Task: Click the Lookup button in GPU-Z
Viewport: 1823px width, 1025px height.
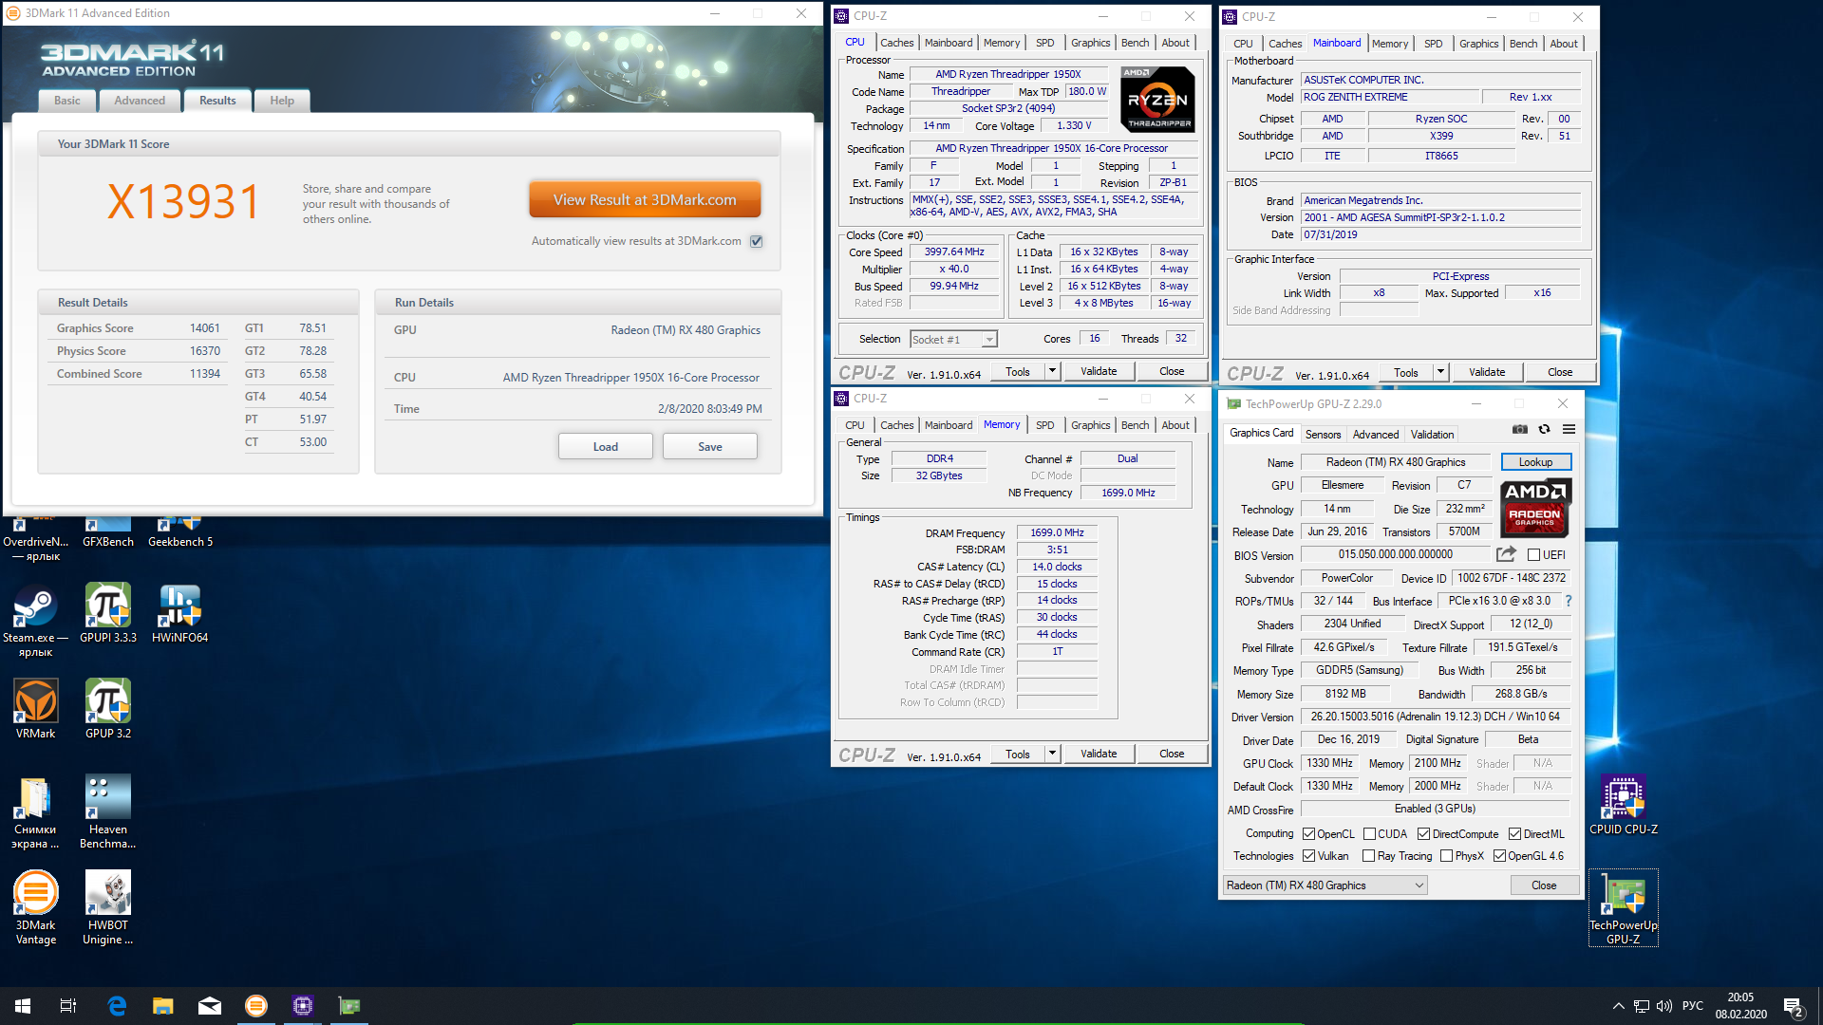Action: 1535,462
